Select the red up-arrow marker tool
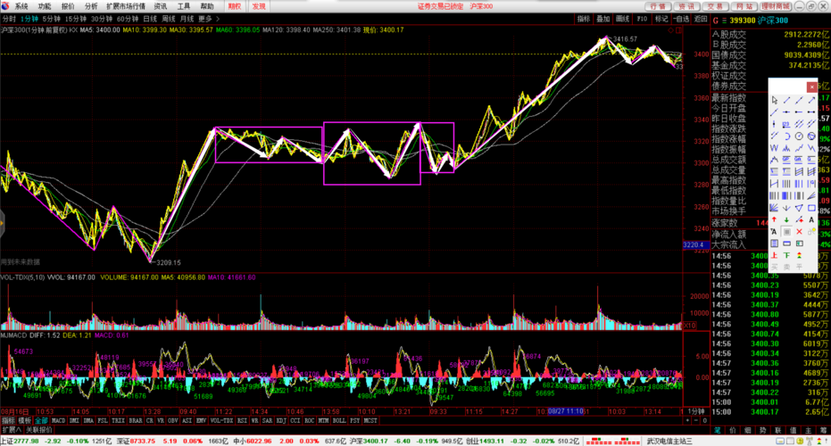The width and height of the screenshot is (831, 446). [x=773, y=219]
